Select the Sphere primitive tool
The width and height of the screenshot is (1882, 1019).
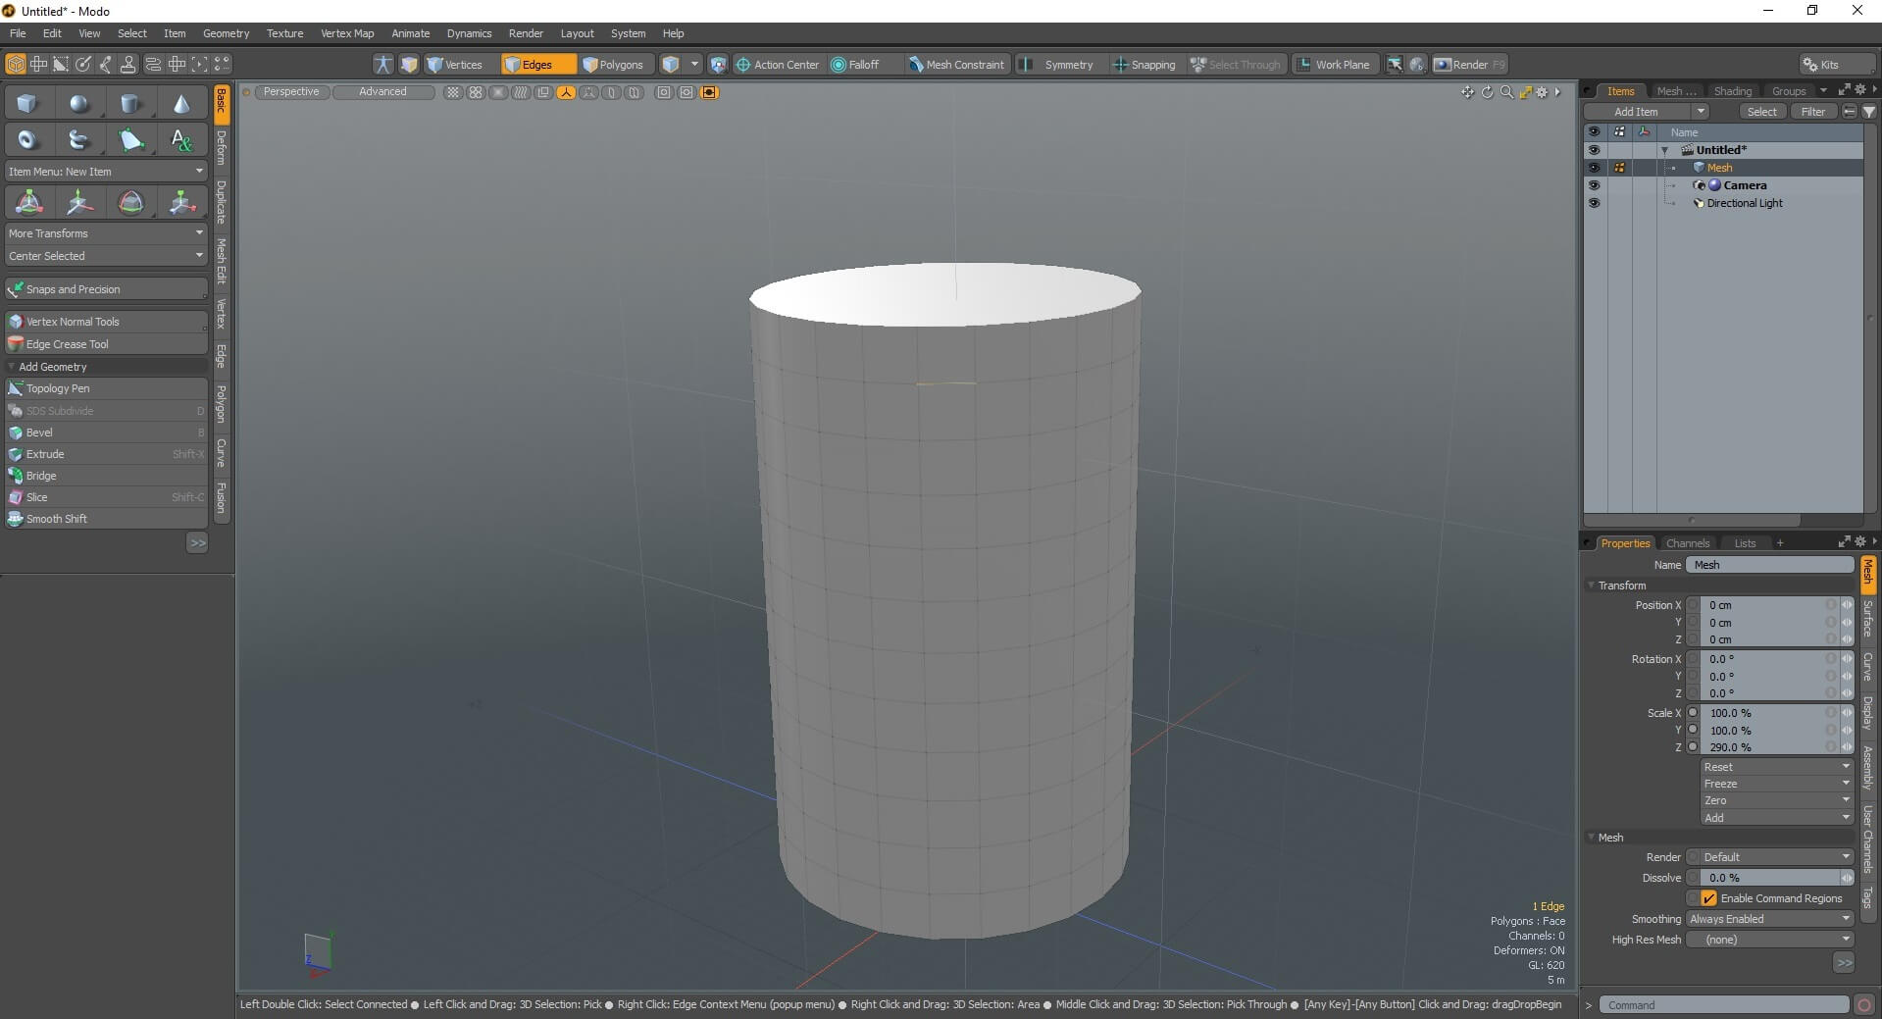click(79, 102)
